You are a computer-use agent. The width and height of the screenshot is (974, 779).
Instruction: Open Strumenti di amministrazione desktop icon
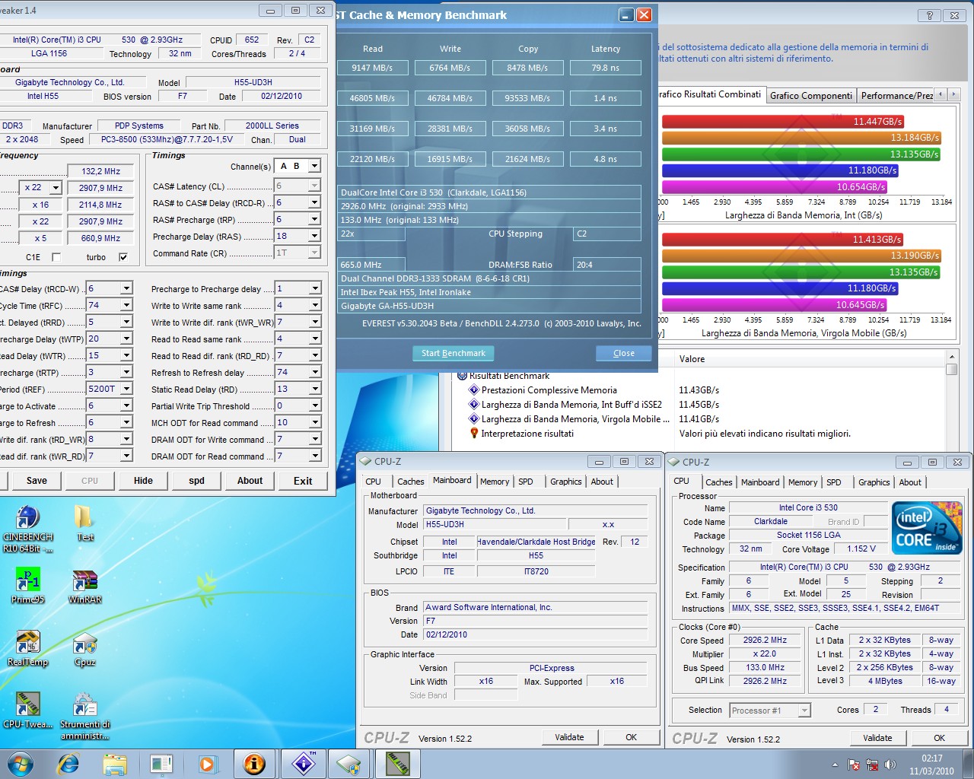pyautogui.click(x=85, y=715)
